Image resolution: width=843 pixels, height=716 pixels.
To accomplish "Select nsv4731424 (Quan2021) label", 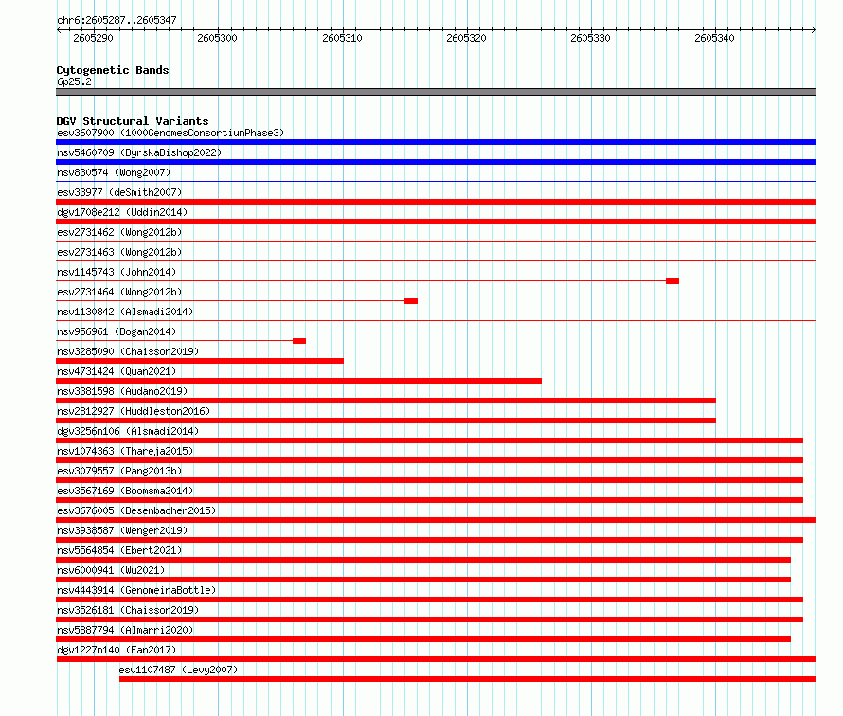I will 117,371.
